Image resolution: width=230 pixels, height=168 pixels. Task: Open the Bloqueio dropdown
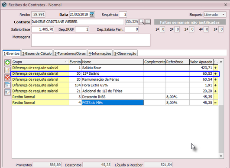click(223, 15)
